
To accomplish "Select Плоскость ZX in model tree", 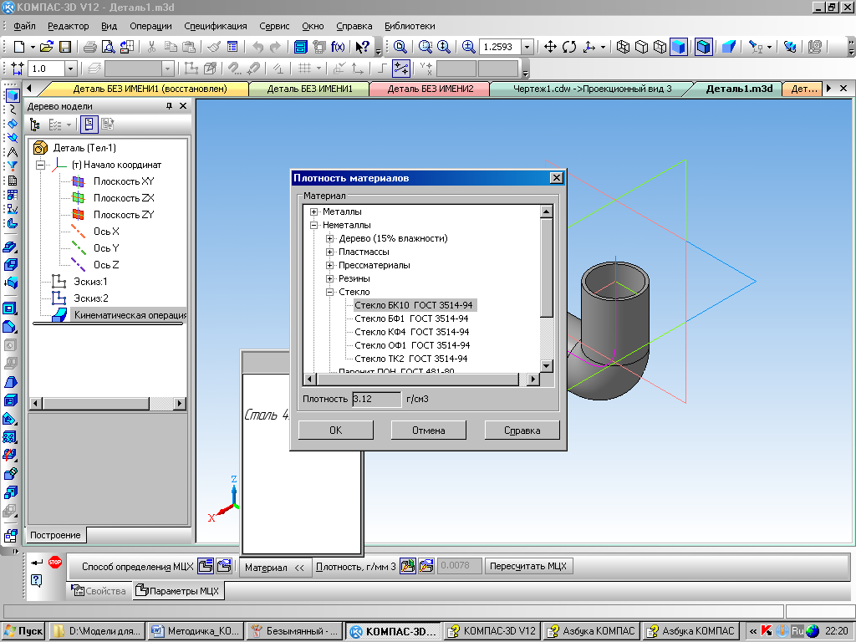I will click(x=124, y=198).
